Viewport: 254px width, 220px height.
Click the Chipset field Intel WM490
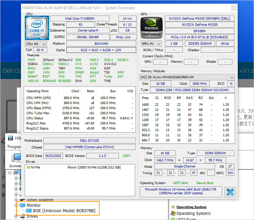90,147
